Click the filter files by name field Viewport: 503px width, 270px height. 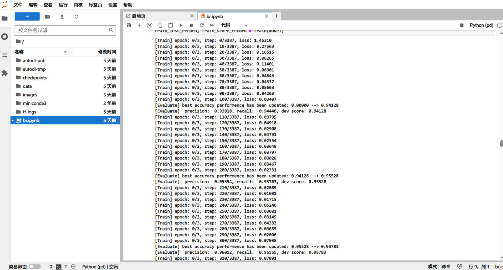65,30
